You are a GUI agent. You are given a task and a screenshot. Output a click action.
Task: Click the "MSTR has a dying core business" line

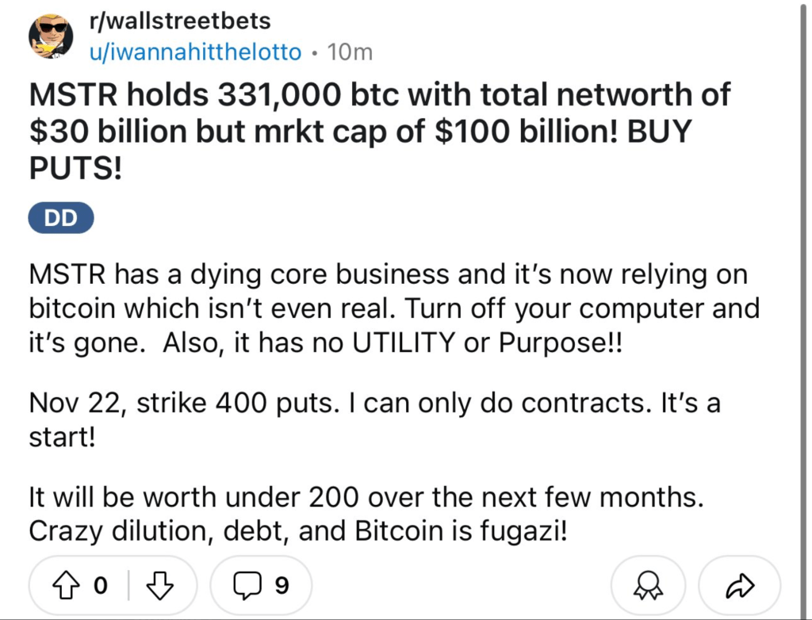[387, 274]
